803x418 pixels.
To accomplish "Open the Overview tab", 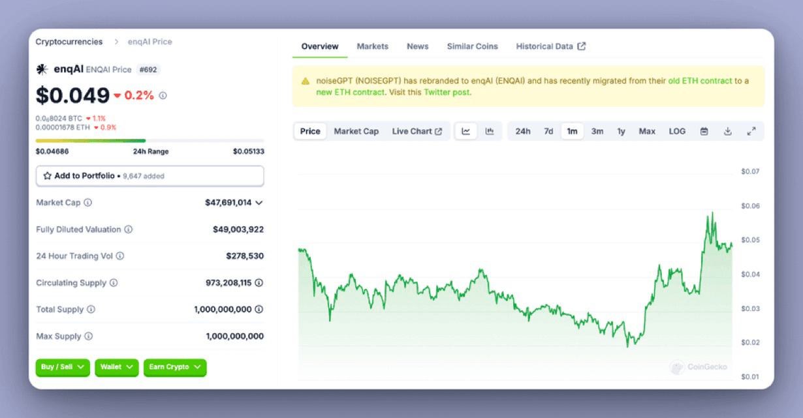I will (320, 46).
